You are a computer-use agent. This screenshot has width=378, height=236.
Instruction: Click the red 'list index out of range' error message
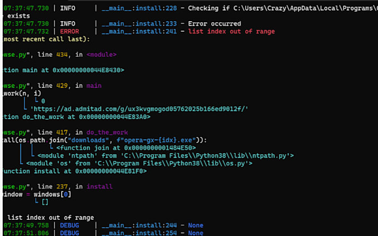pos(231,31)
